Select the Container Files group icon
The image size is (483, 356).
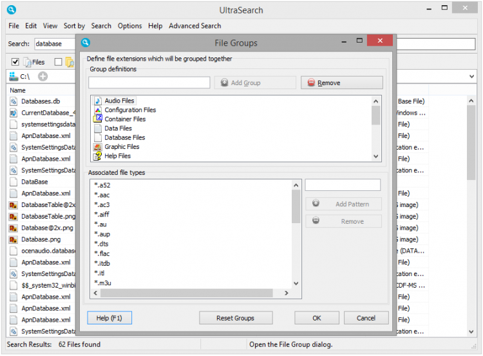point(98,119)
